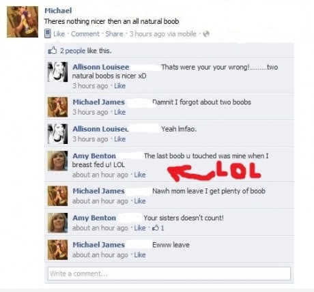This screenshot has height=292, width=314.
Task: Share Michael's post
Action: [114, 34]
